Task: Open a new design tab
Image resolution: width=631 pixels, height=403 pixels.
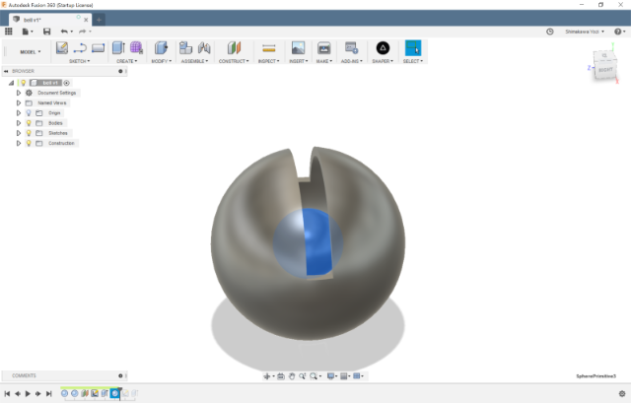Action: [99, 20]
